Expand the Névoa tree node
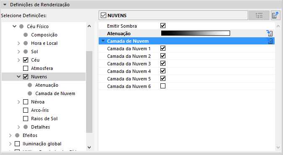 19,102
